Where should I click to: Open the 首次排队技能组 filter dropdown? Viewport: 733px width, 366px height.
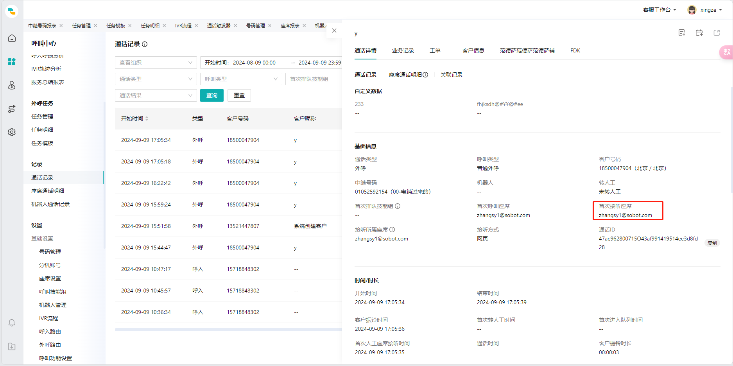pos(314,79)
